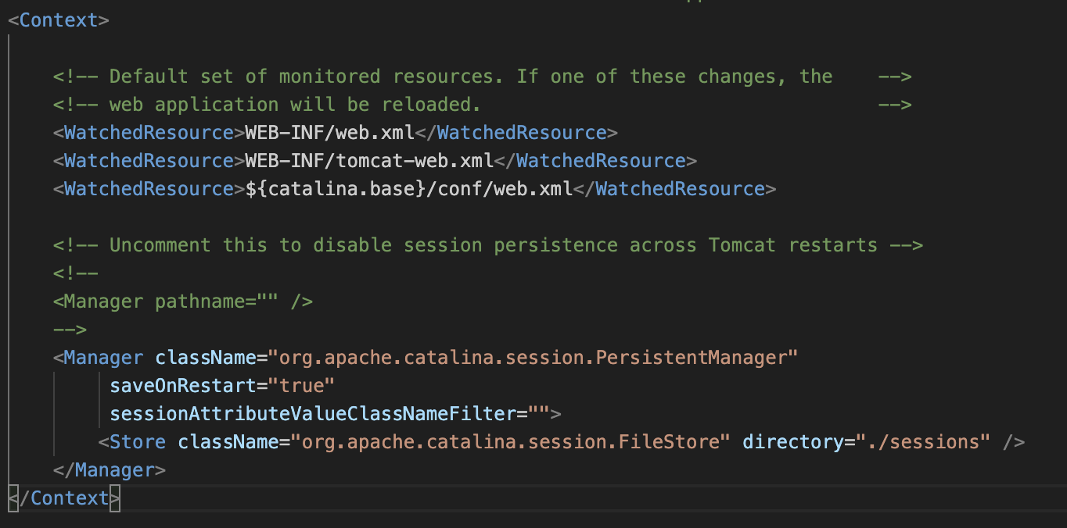Click the closing Manager tag
The width and height of the screenshot is (1067, 528).
[x=110, y=470]
